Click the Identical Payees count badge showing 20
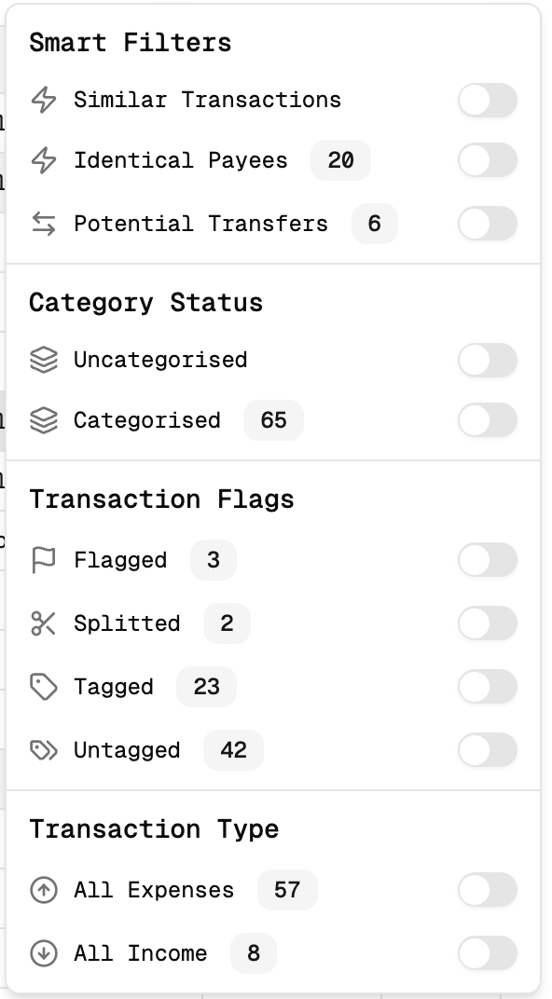Viewport: 552px width, 999px height. click(x=339, y=160)
